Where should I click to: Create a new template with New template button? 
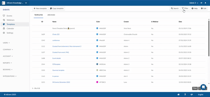pos(40,8)
